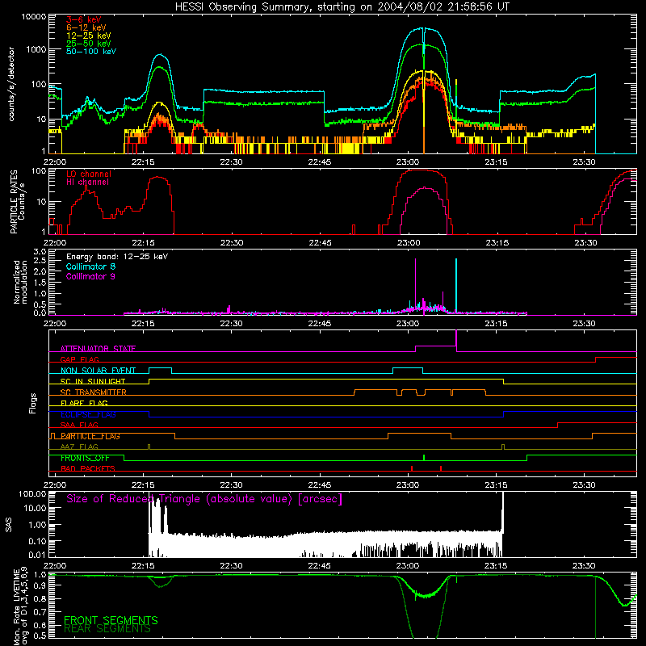Image resolution: width=646 pixels, height=646 pixels.
Task: Click the 'GAP FLAG' label
Action: 79,359
